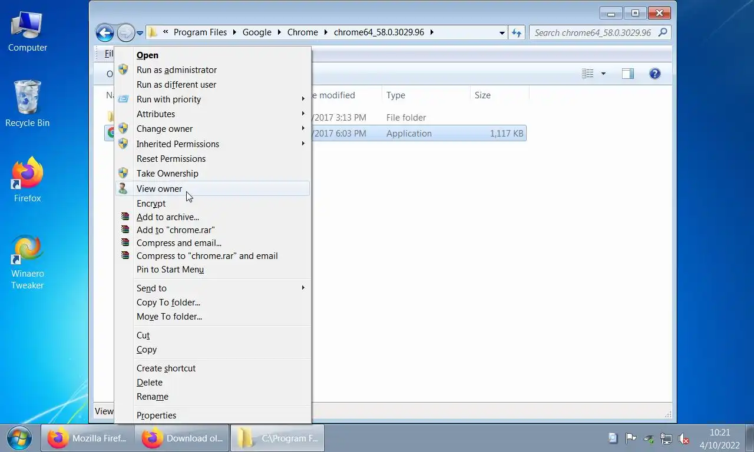The height and width of the screenshot is (452, 754).
Task: Switch to Download ol... taskbar button
Action: pyautogui.click(x=182, y=438)
